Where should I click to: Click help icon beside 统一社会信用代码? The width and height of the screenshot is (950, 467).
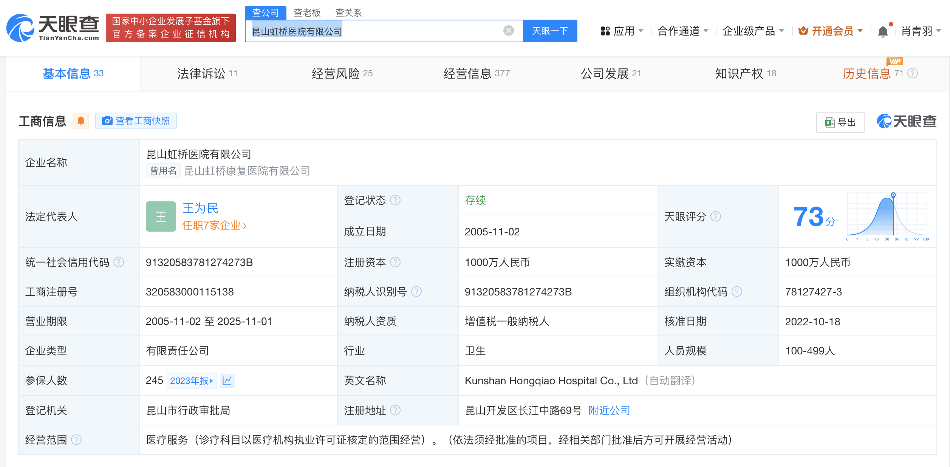click(x=119, y=262)
